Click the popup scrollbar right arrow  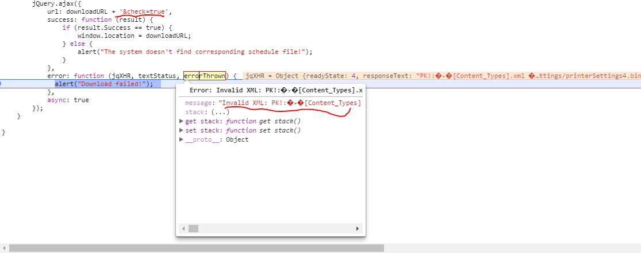359,228
